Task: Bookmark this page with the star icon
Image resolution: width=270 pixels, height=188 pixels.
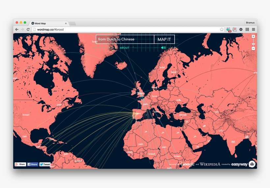Action: 222,30
